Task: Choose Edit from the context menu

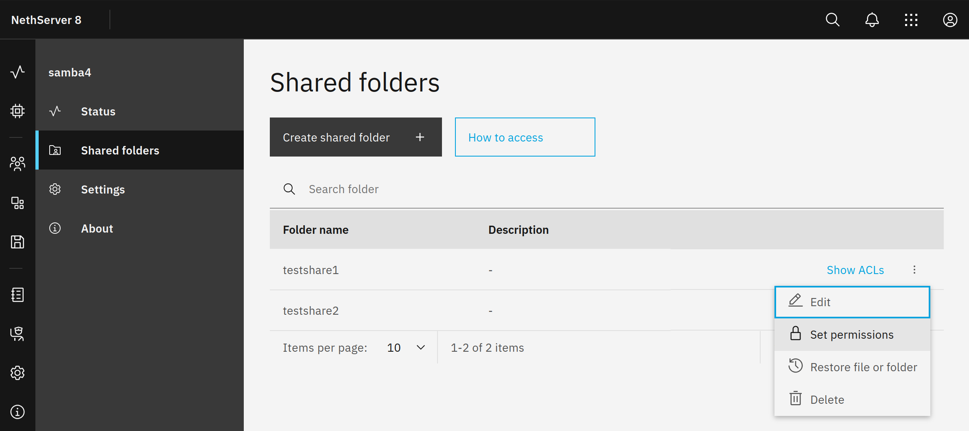Action: [x=852, y=302]
